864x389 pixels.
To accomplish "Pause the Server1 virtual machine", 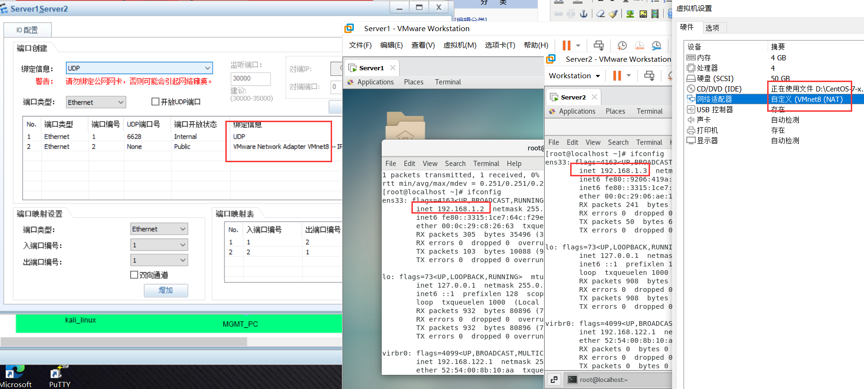I will tap(566, 45).
